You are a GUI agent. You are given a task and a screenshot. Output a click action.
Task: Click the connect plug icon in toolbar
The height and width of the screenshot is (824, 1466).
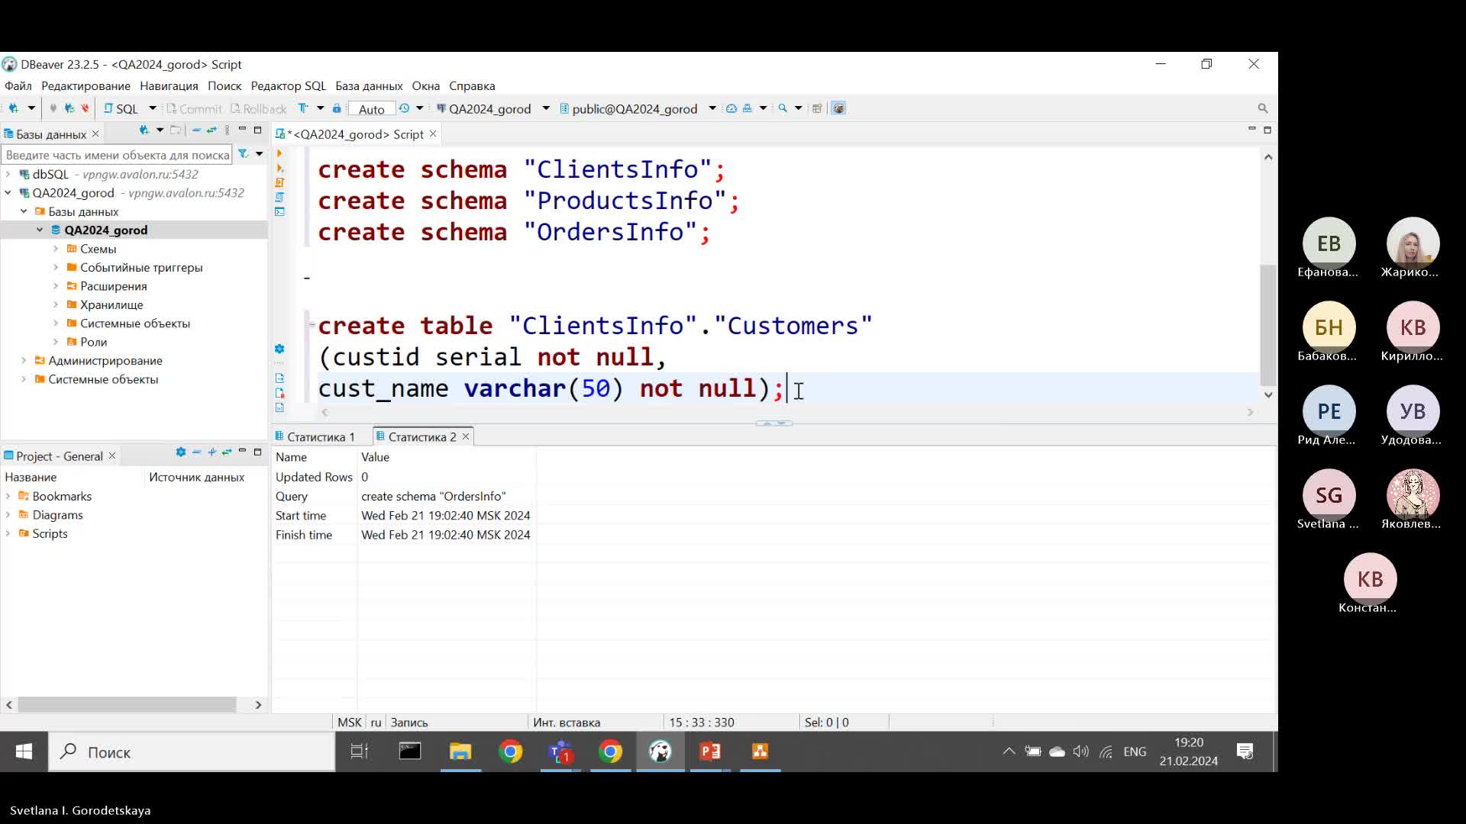pos(53,108)
